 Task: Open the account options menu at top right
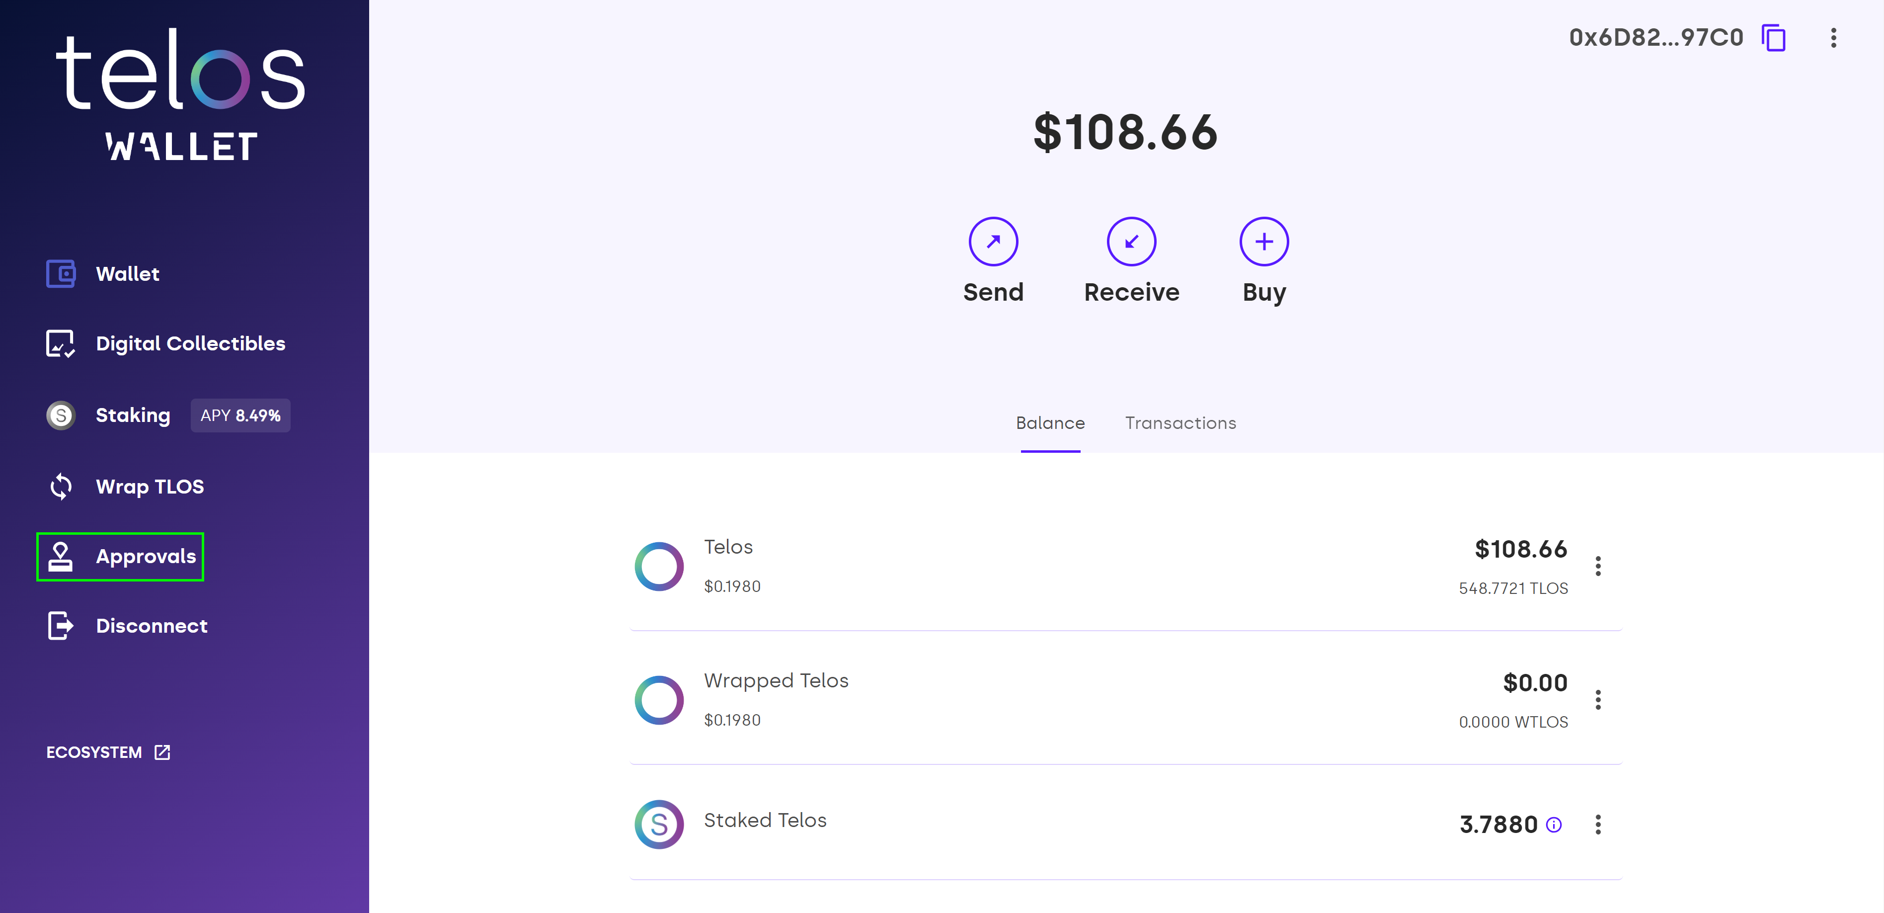(1833, 38)
